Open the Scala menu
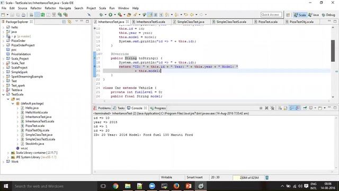The height and width of the screenshot is (191, 339). point(102,8)
